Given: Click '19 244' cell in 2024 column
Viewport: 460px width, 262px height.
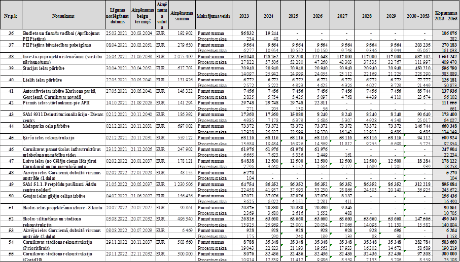Looking at the screenshot, I should click(x=268, y=33).
